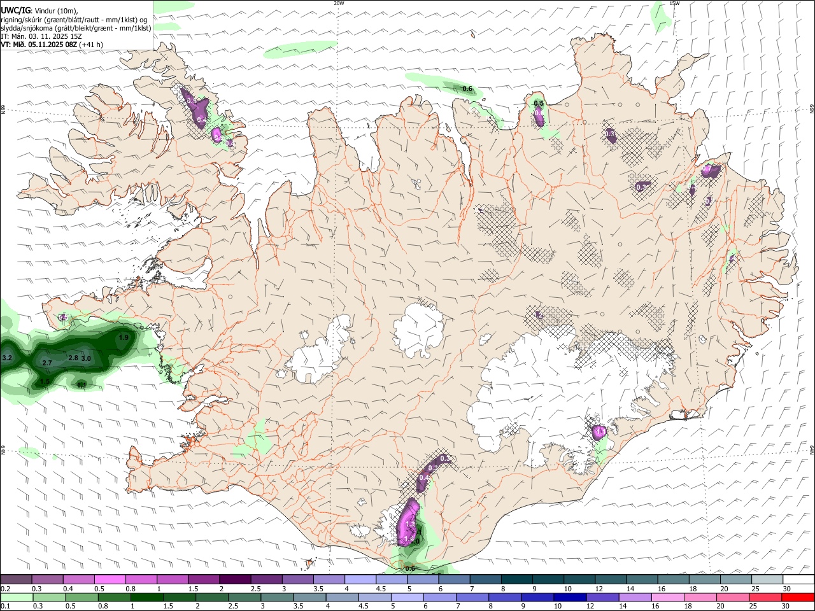Click the top-row swatch between 14 and 16
This screenshot has height=611, width=815.
point(641,579)
